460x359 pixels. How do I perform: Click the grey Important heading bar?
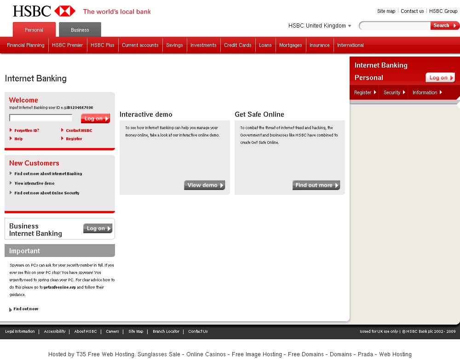pos(60,251)
